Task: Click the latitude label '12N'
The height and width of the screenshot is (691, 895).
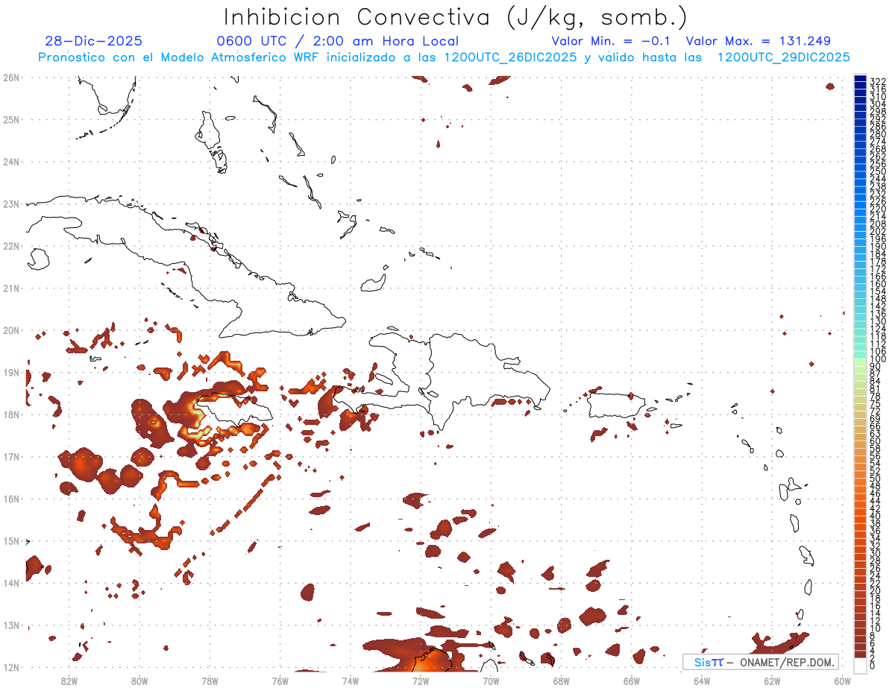Action: (x=11, y=667)
